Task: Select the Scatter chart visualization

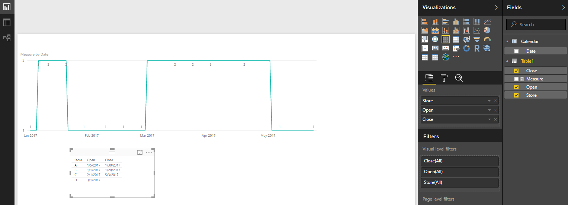Action: click(477, 30)
